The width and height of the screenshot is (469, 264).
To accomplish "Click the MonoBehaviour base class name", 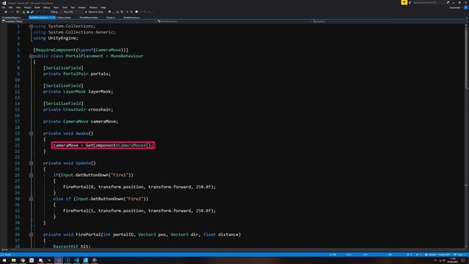I will pyautogui.click(x=127, y=56).
